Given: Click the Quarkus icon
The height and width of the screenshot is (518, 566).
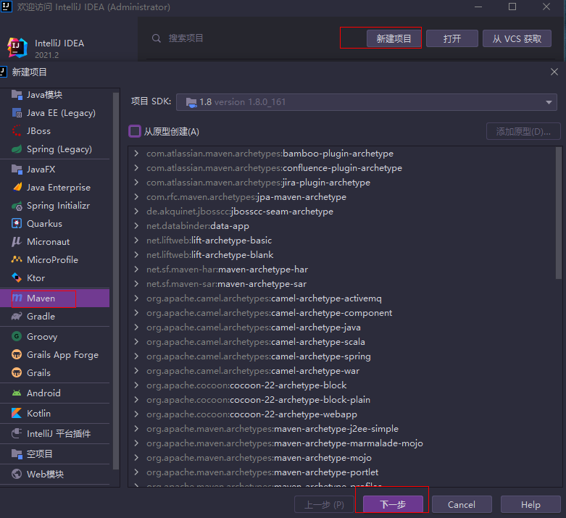Looking at the screenshot, I should point(17,223).
